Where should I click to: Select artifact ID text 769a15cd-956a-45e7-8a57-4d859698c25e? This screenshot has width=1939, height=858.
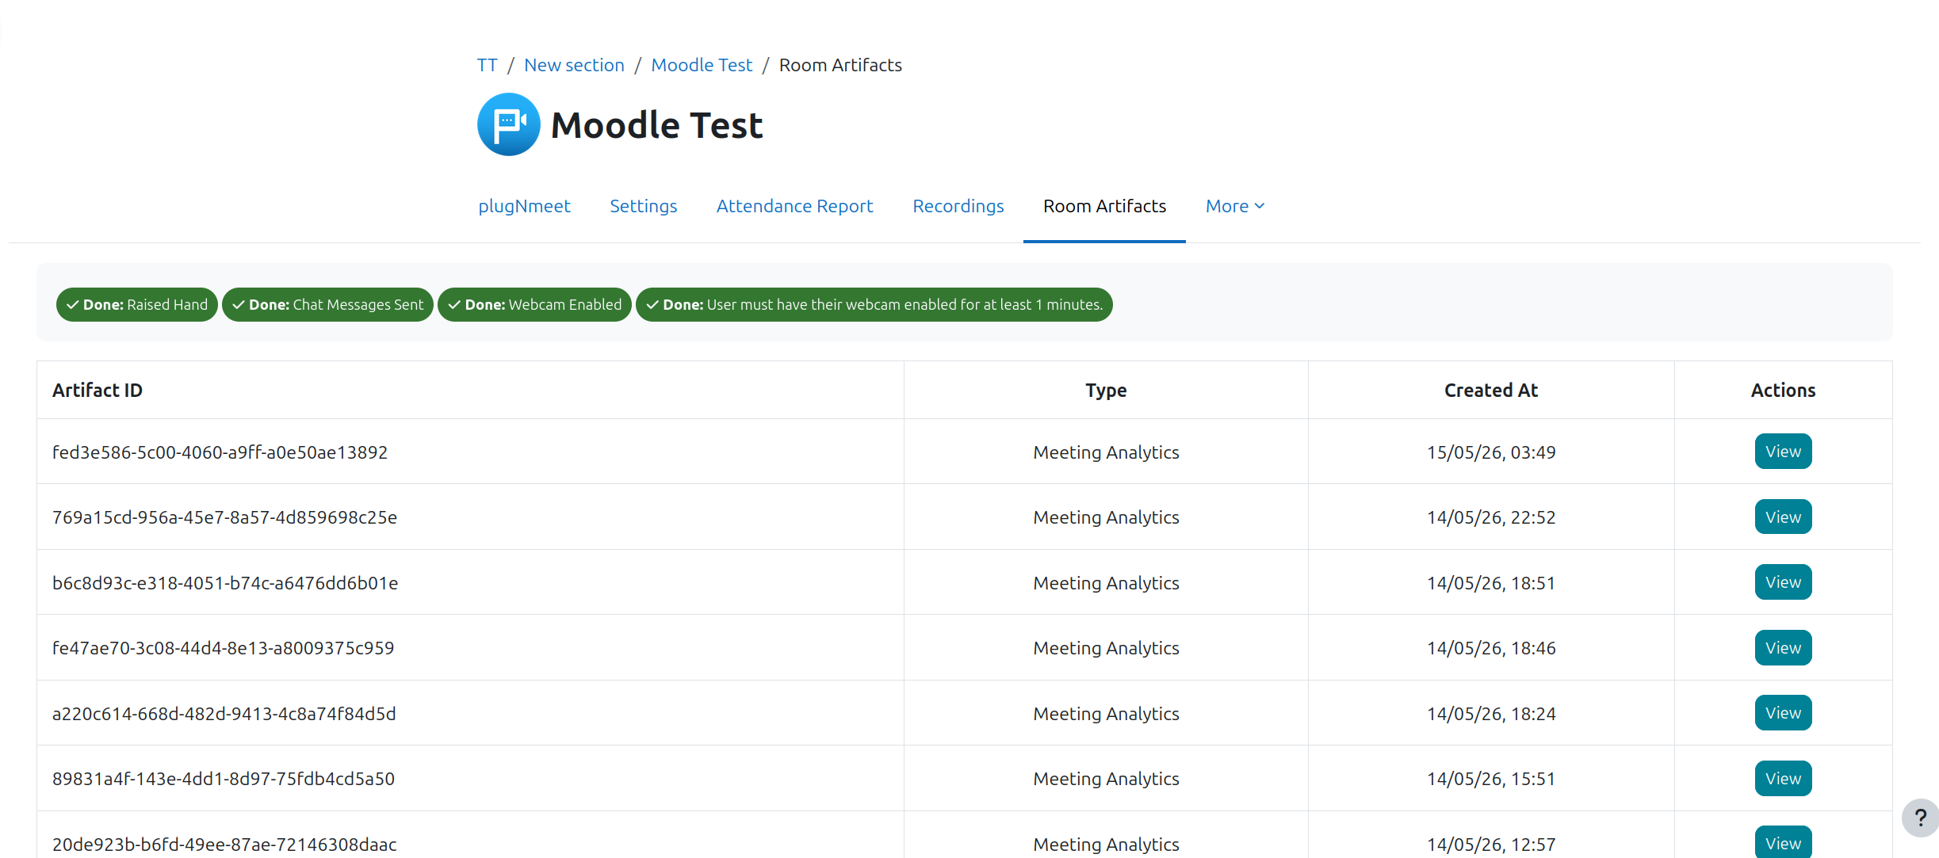coord(224,517)
